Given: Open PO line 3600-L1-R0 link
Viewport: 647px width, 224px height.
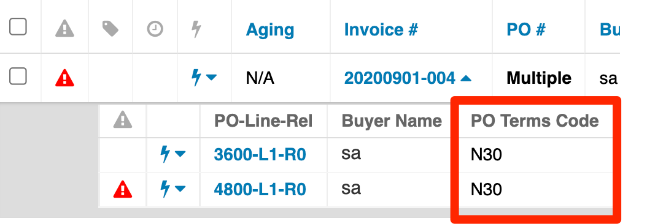Looking at the screenshot, I should click(x=260, y=155).
